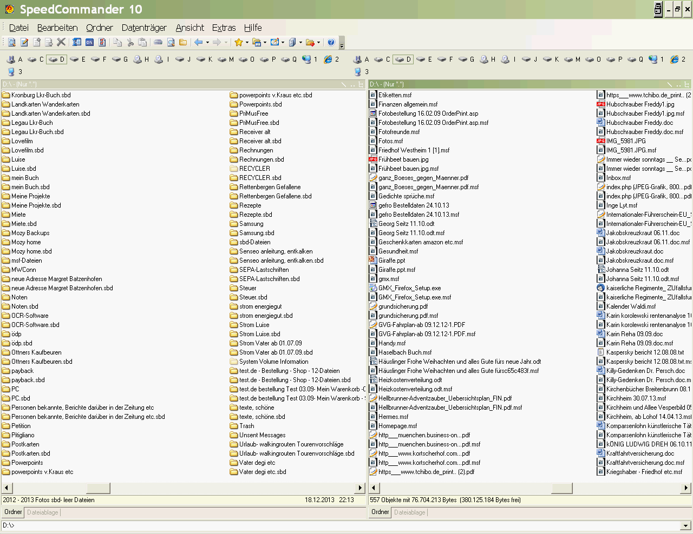Open the Rezepte folder
The width and height of the screenshot is (693, 534).
(250, 205)
